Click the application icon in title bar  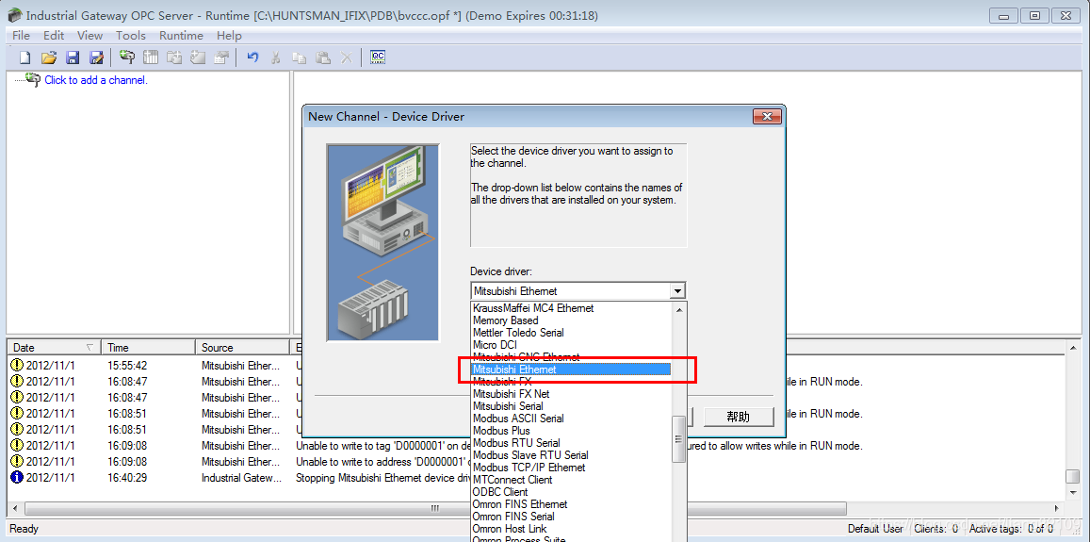(14, 15)
